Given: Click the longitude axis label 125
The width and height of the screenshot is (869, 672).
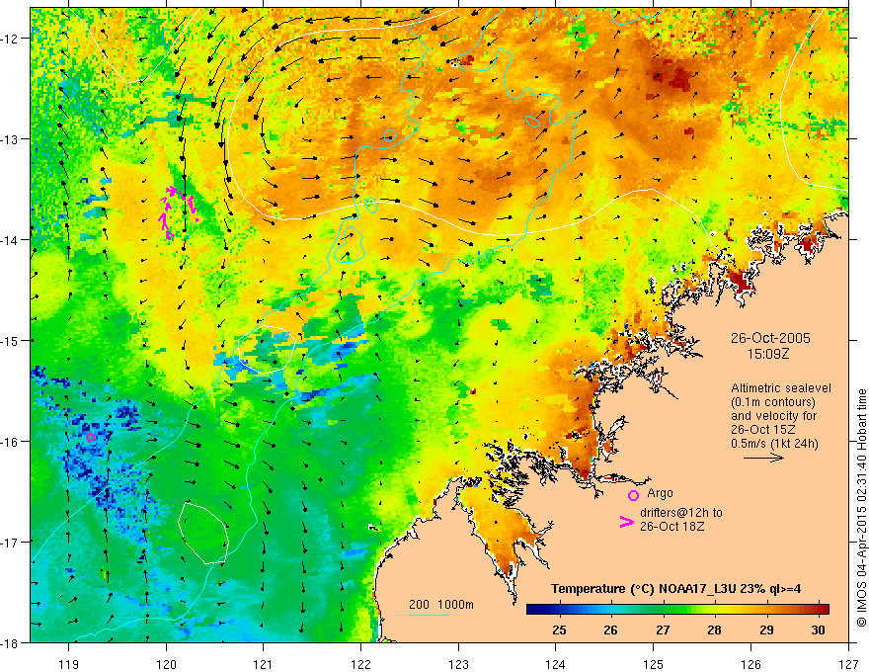Looking at the screenshot, I should [x=654, y=664].
